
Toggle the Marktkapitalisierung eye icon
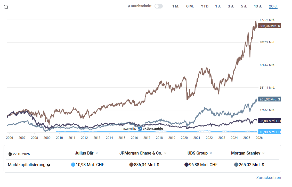[48, 165]
